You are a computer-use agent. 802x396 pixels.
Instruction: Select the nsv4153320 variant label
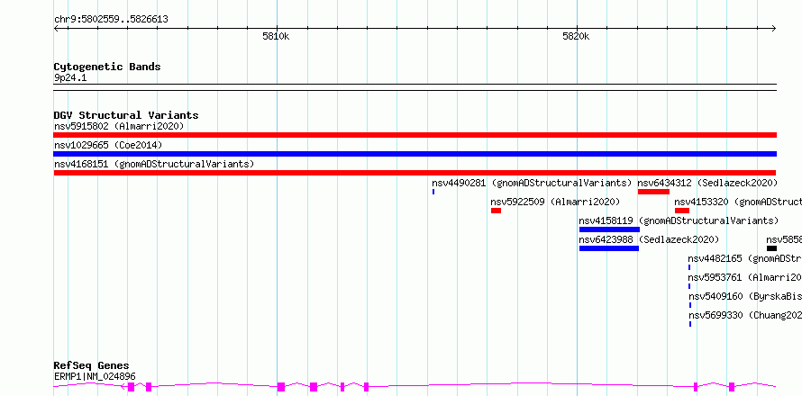tap(738, 202)
